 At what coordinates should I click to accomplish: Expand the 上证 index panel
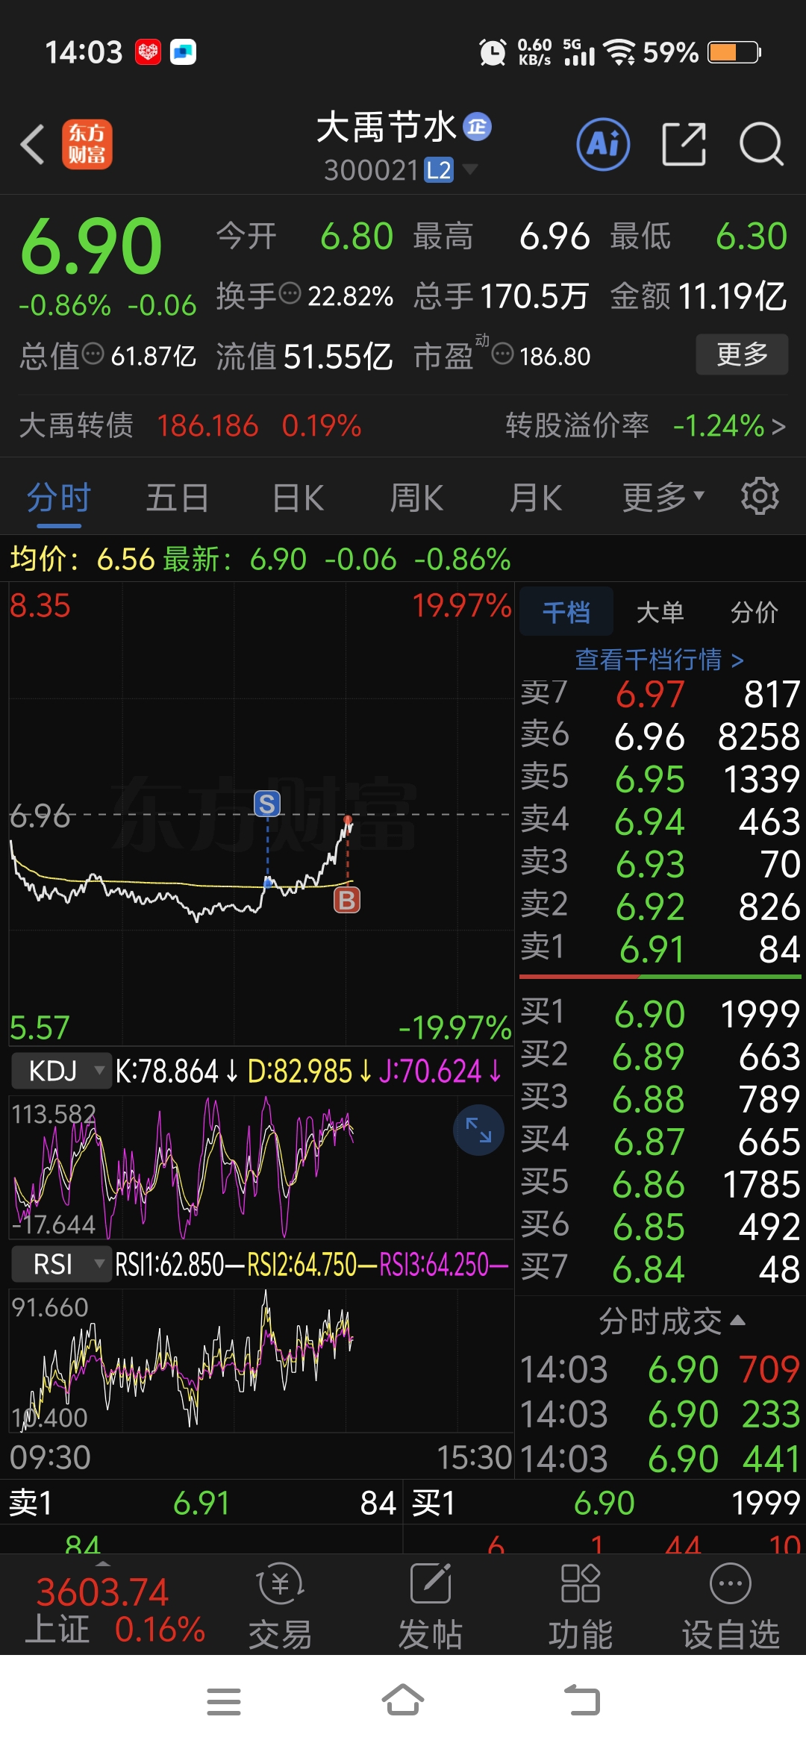point(103,1563)
